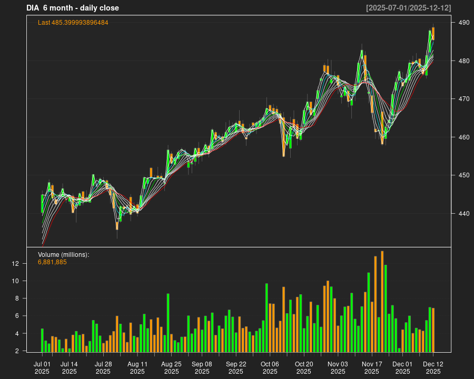Click the chart title DIA 6 month - daily close

click(73, 8)
